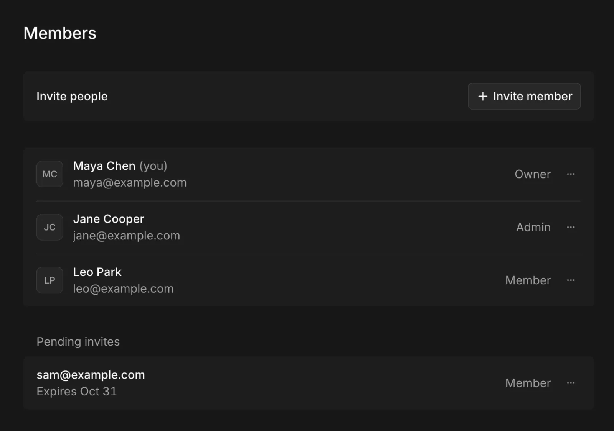Image resolution: width=614 pixels, height=431 pixels.
Task: Click Jane Cooper's Admin role label
Action: click(x=533, y=227)
